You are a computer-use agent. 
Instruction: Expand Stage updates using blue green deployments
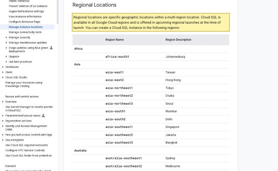(x=6, y=48)
